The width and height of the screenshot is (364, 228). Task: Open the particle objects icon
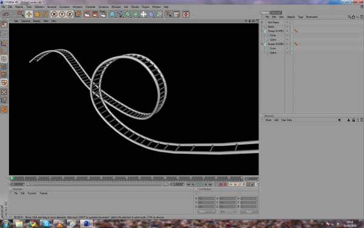159,14
